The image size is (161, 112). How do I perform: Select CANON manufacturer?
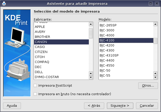61,42
